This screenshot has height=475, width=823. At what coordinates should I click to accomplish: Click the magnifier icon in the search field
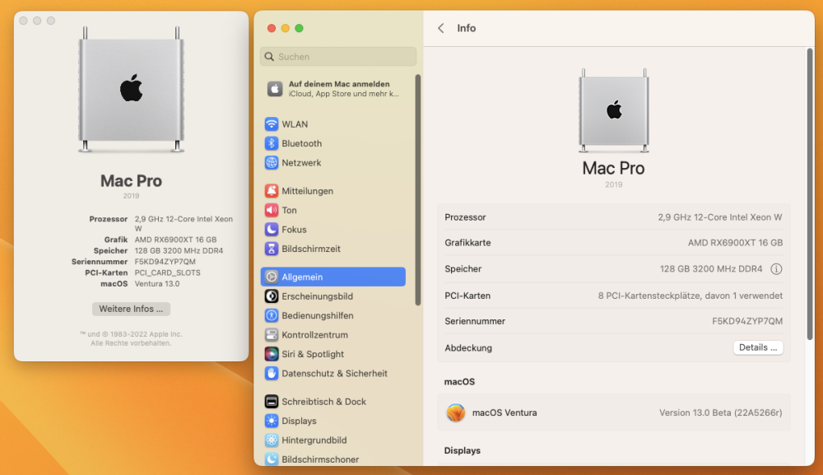pos(269,57)
